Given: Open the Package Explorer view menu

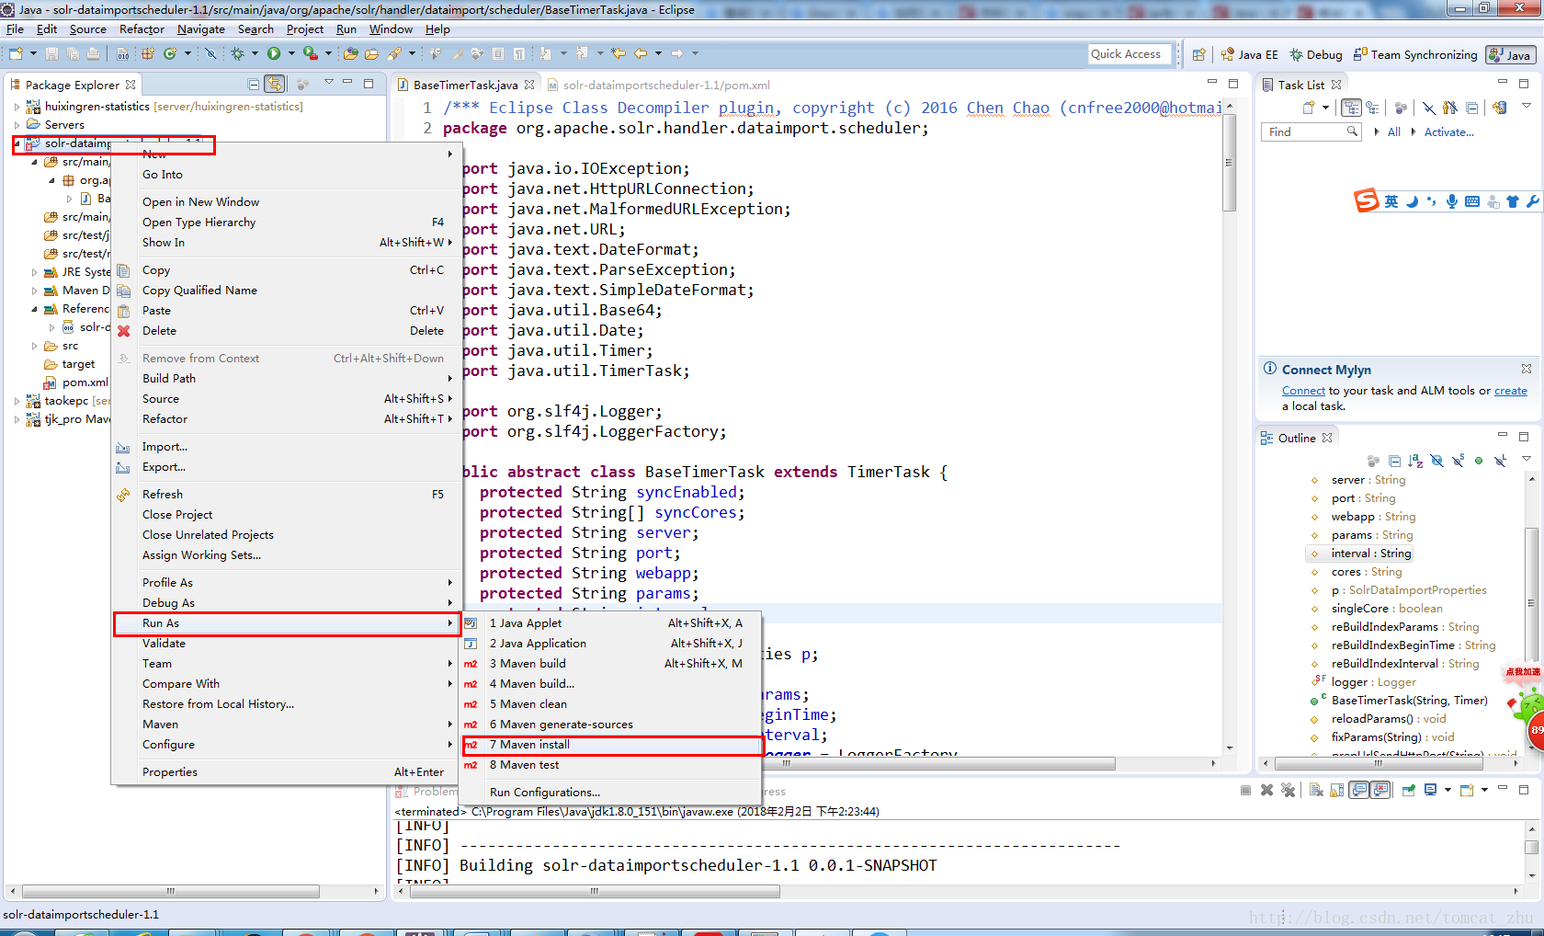Looking at the screenshot, I should pyautogui.click(x=329, y=84).
